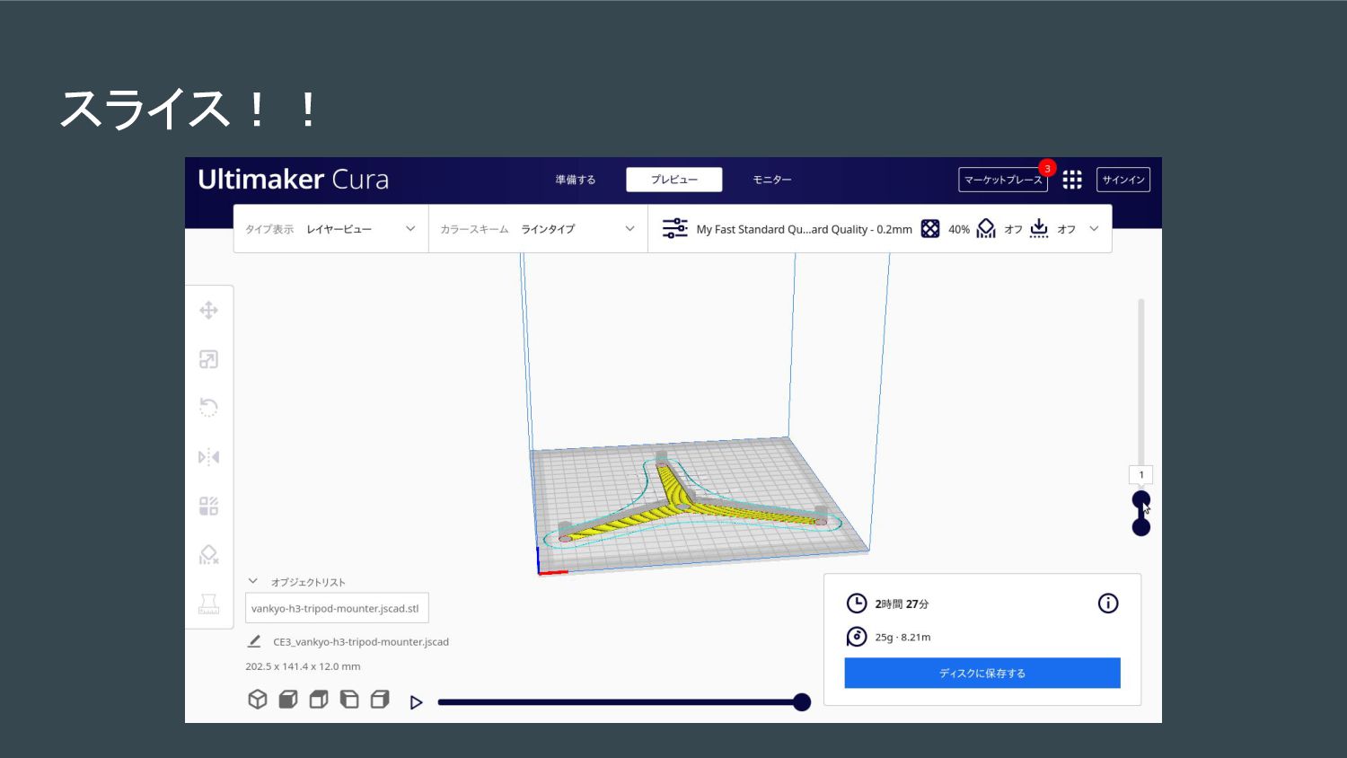Play the layer simulation
This screenshot has width=1347, height=758.
[416, 702]
